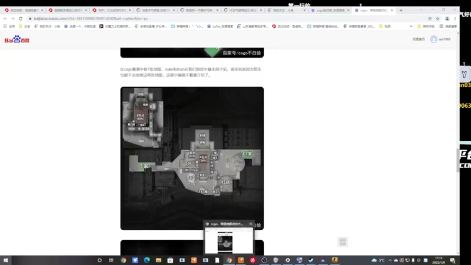This screenshot has height=265, width=471.
Task: Open the other bookmarks folder
Action: [426, 26]
